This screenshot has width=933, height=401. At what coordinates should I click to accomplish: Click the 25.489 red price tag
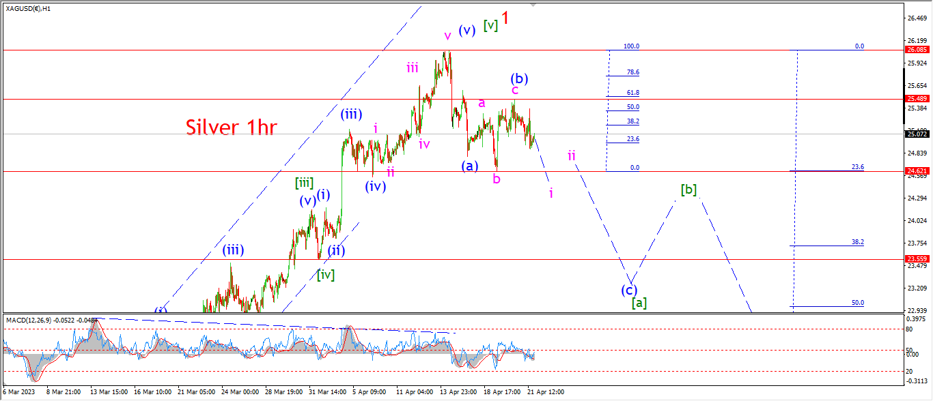point(917,99)
